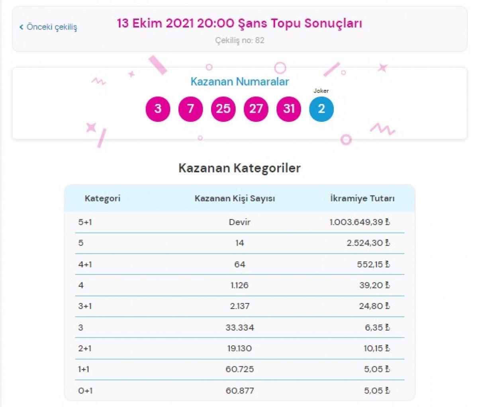Click the ball numbered 27

tap(256, 108)
